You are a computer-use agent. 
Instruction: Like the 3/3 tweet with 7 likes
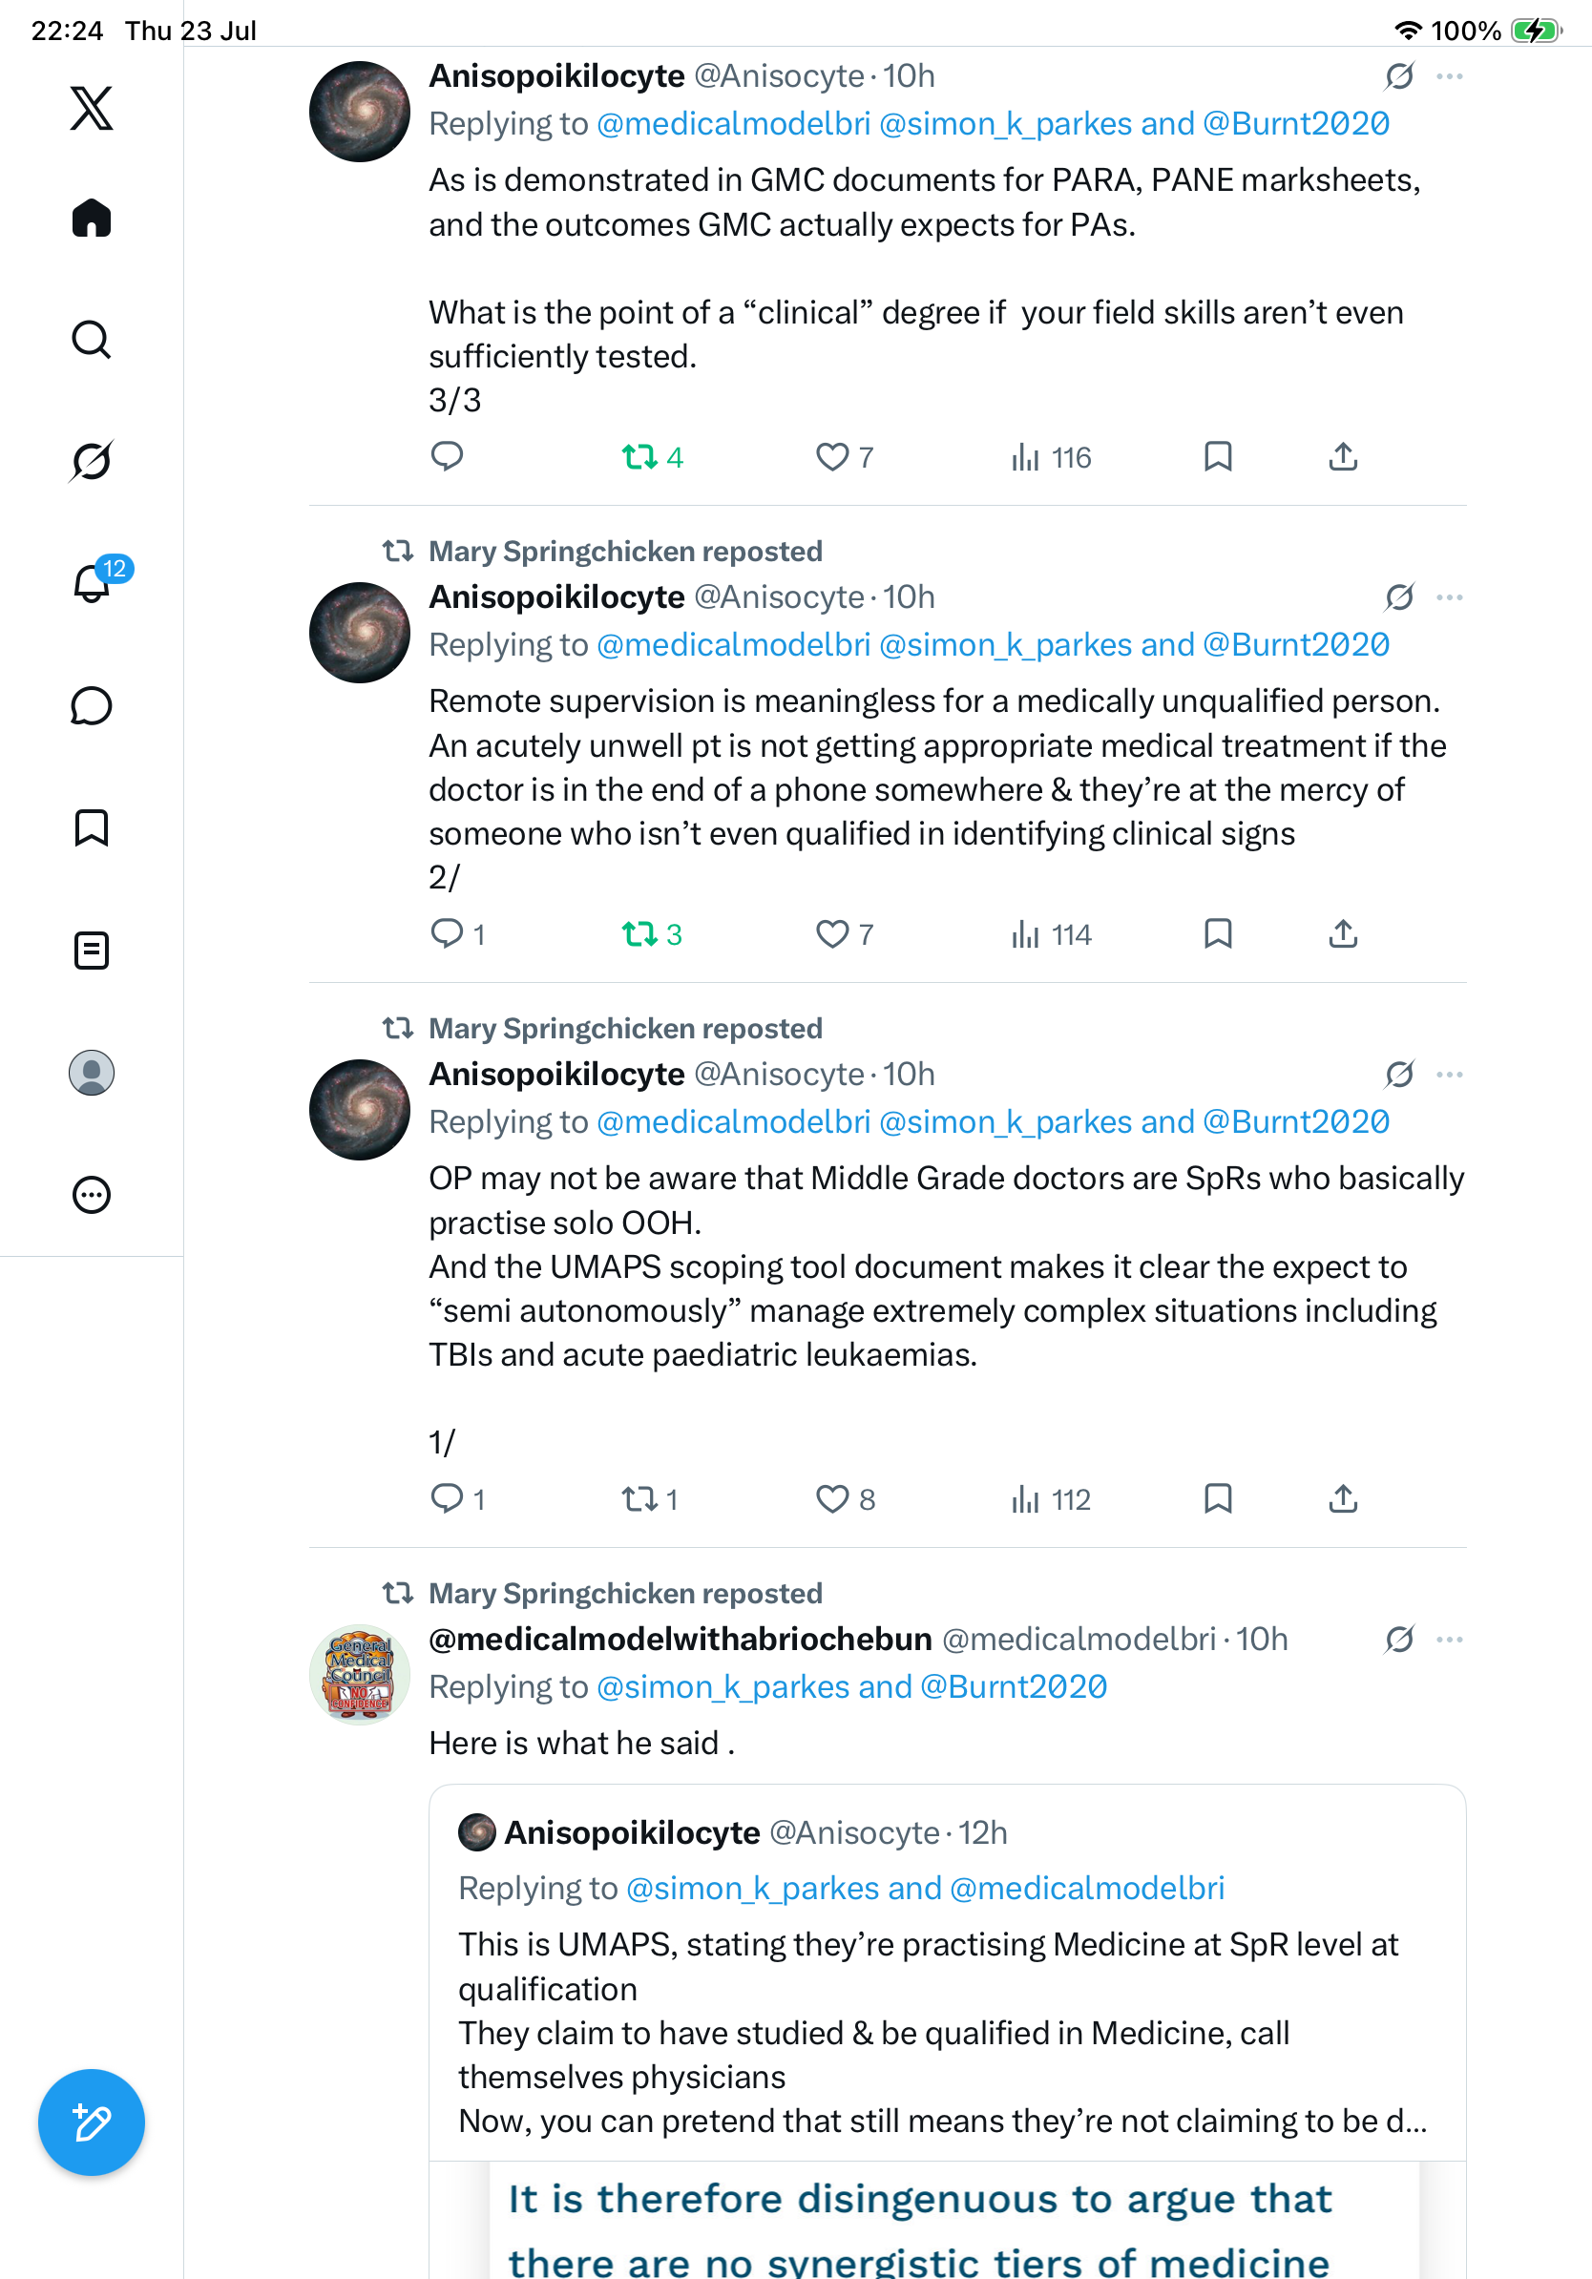[x=845, y=456]
